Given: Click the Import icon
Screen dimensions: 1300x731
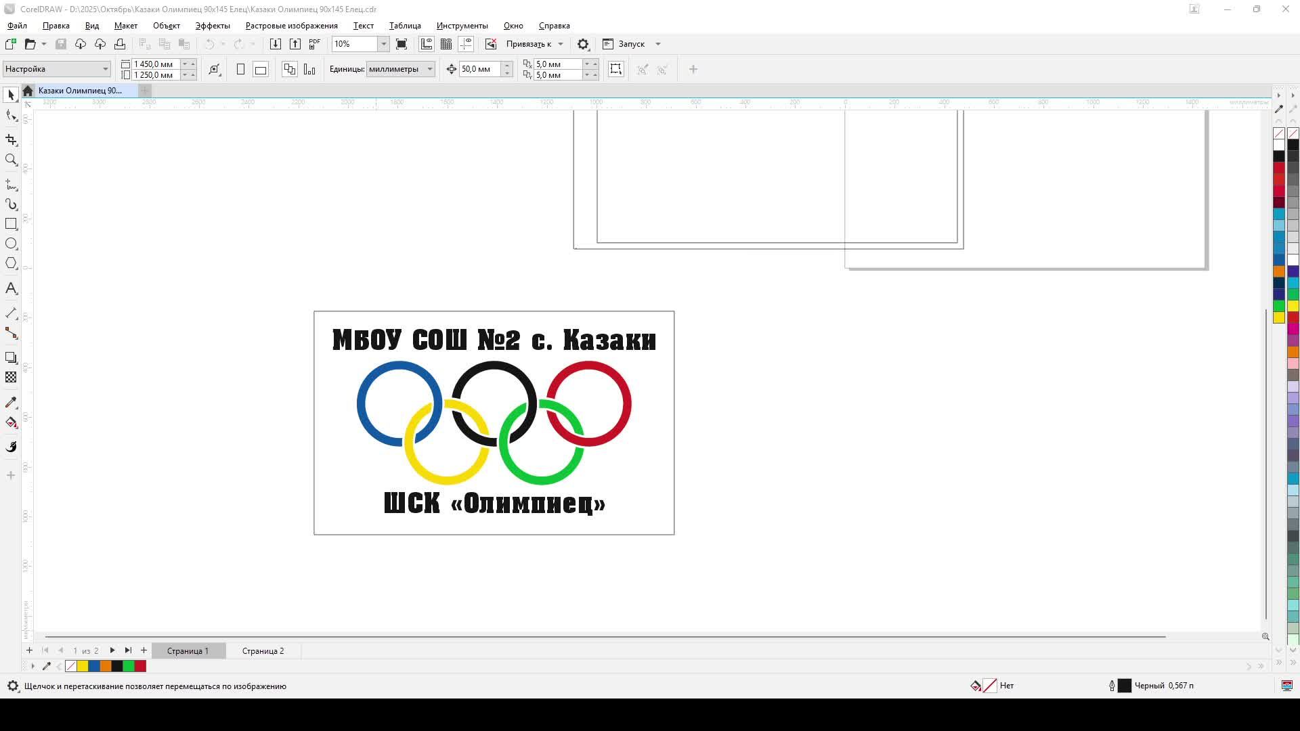Looking at the screenshot, I should tap(275, 44).
